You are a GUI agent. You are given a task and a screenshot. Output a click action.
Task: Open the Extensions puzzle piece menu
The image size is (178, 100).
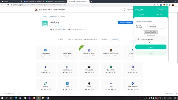(170, 5)
